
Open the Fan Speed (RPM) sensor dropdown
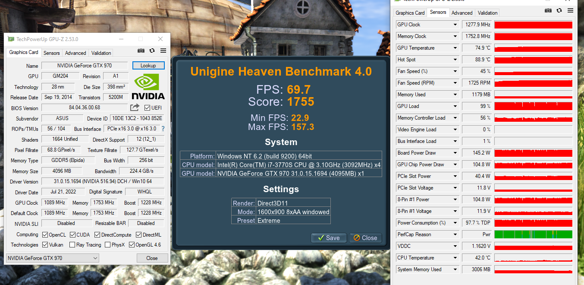pyautogui.click(x=455, y=83)
